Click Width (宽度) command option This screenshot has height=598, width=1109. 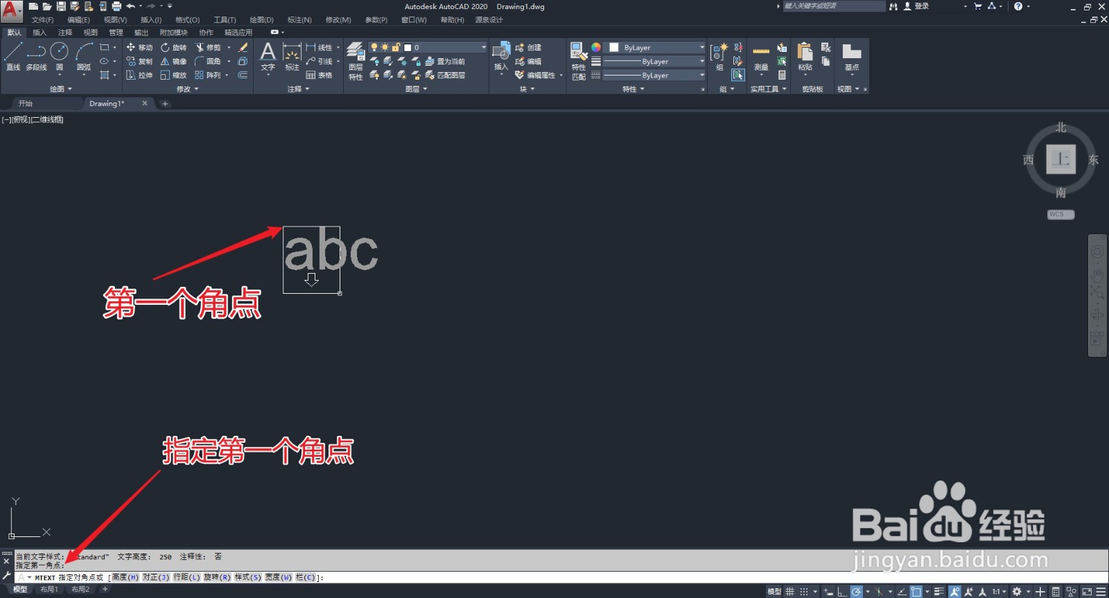[x=278, y=577]
